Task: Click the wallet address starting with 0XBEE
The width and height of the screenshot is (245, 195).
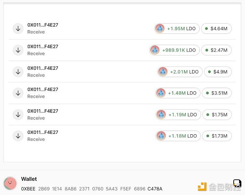Action: pos(92,189)
